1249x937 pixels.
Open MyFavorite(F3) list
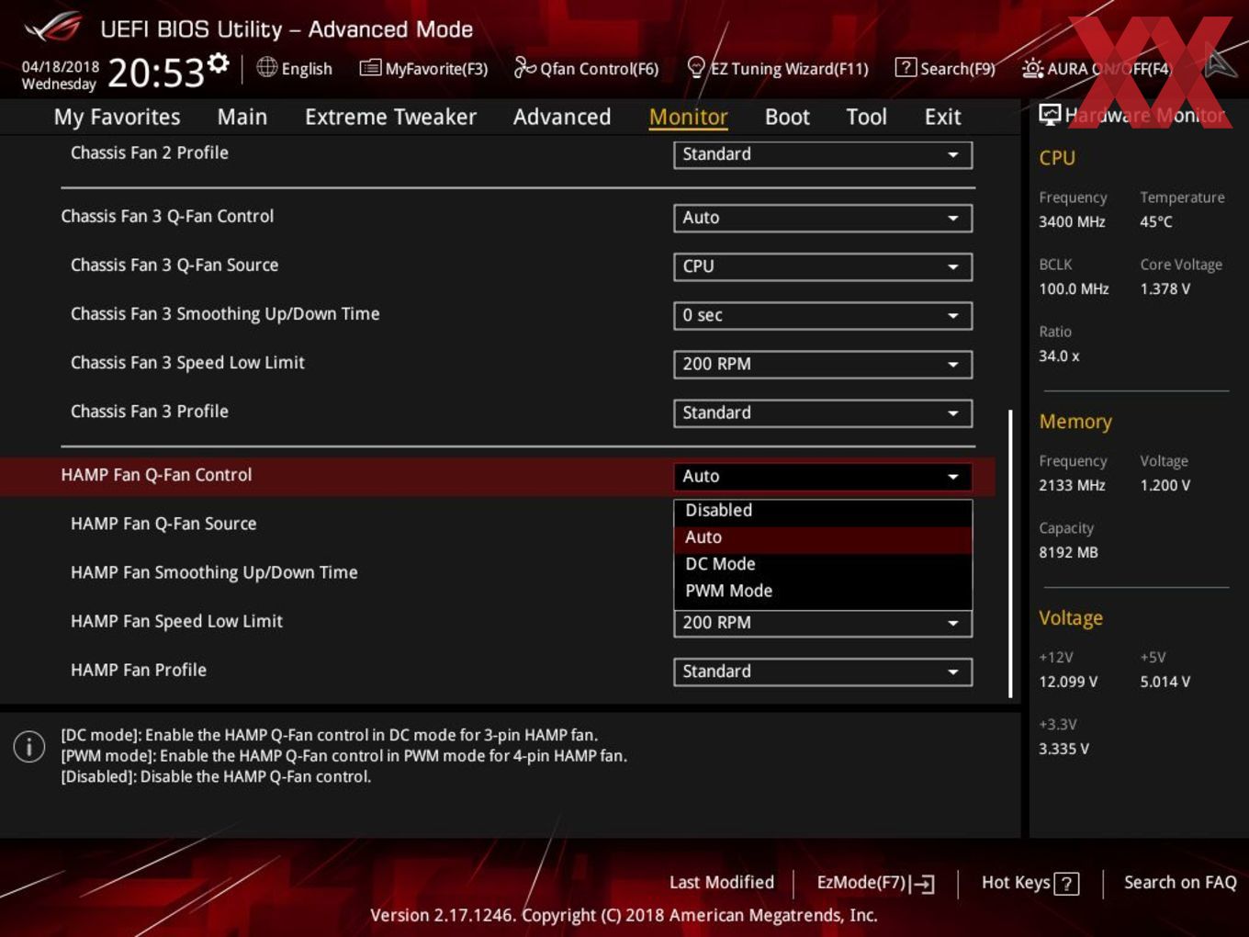(x=423, y=68)
